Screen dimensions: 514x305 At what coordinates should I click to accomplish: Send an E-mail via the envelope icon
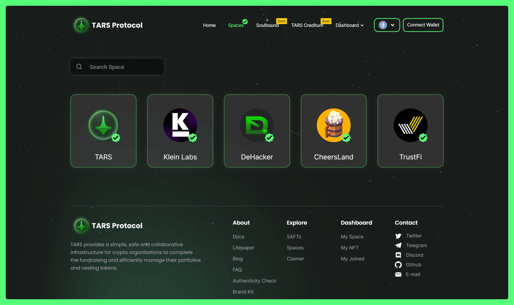tap(398, 274)
